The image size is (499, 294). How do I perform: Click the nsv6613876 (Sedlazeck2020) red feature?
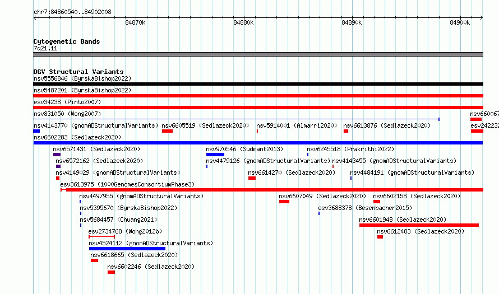(346, 131)
